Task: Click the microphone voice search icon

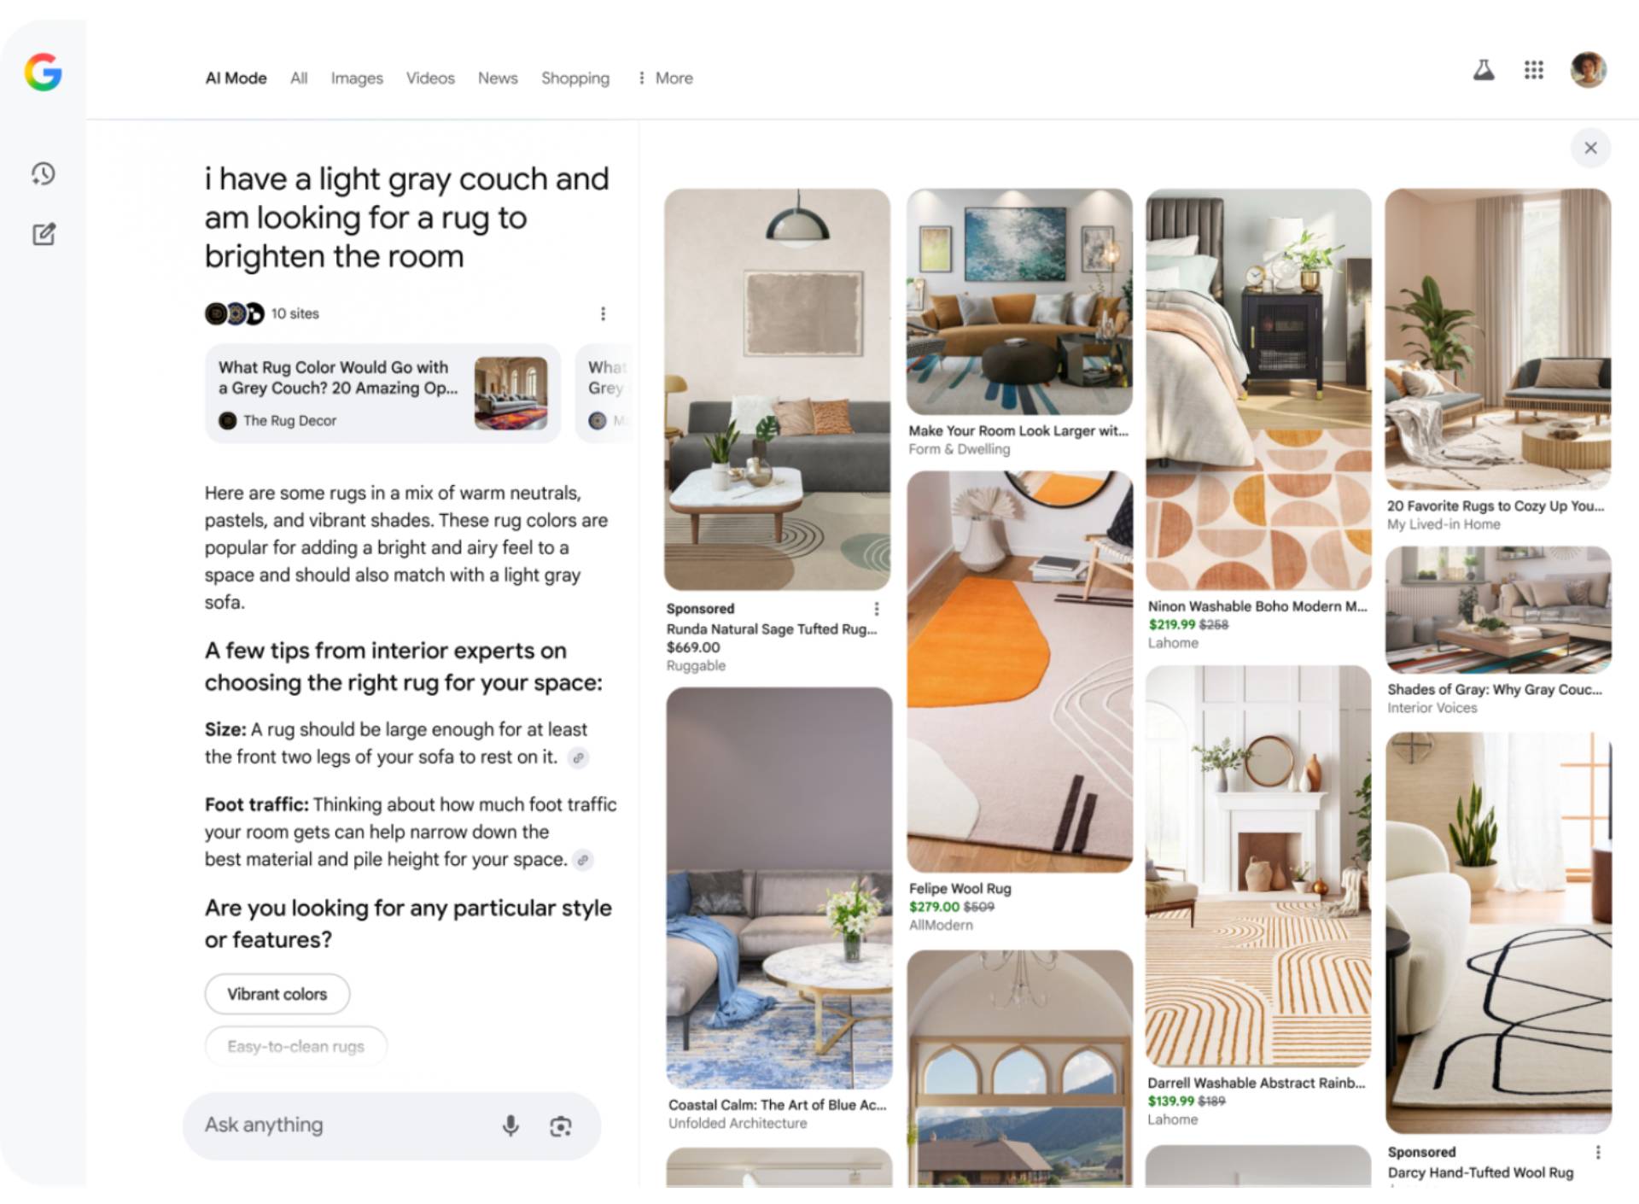Action: pyautogui.click(x=510, y=1125)
